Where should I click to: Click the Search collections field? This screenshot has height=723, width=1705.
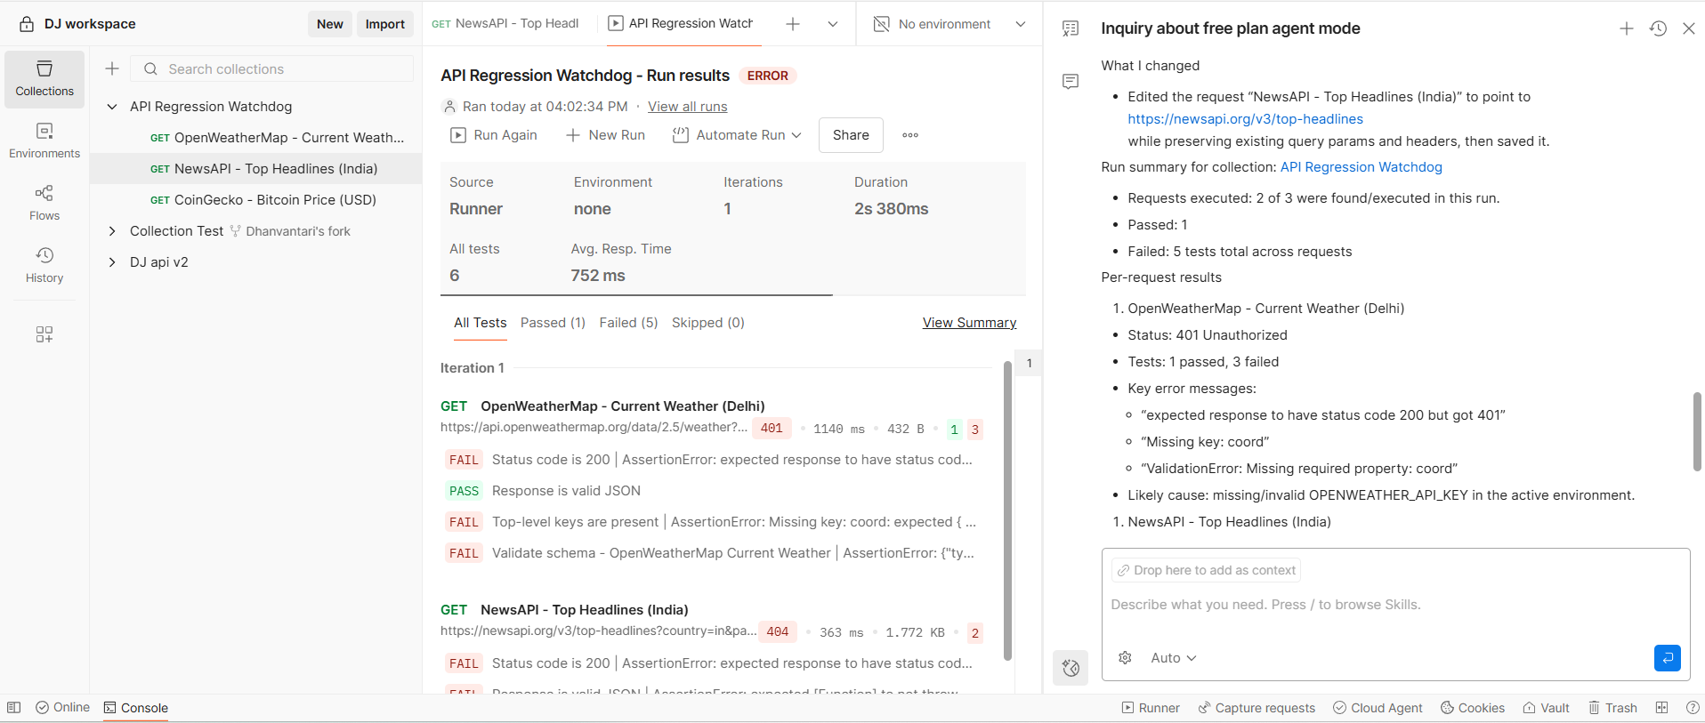272,68
